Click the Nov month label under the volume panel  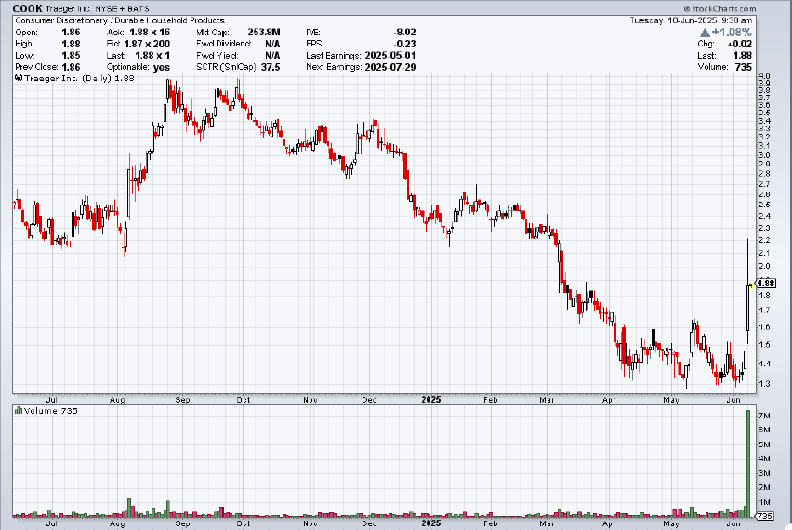(x=310, y=523)
